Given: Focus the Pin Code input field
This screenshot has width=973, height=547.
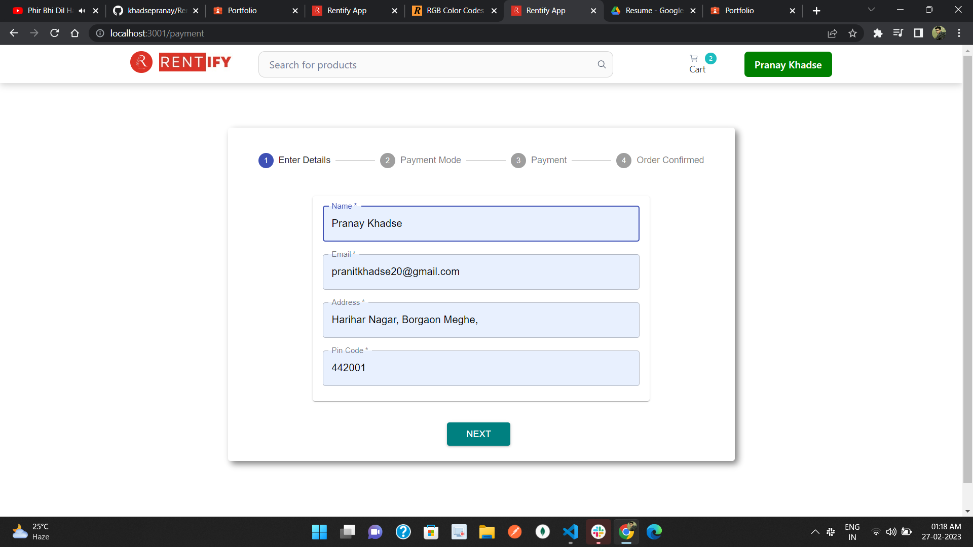Looking at the screenshot, I should 480,368.
